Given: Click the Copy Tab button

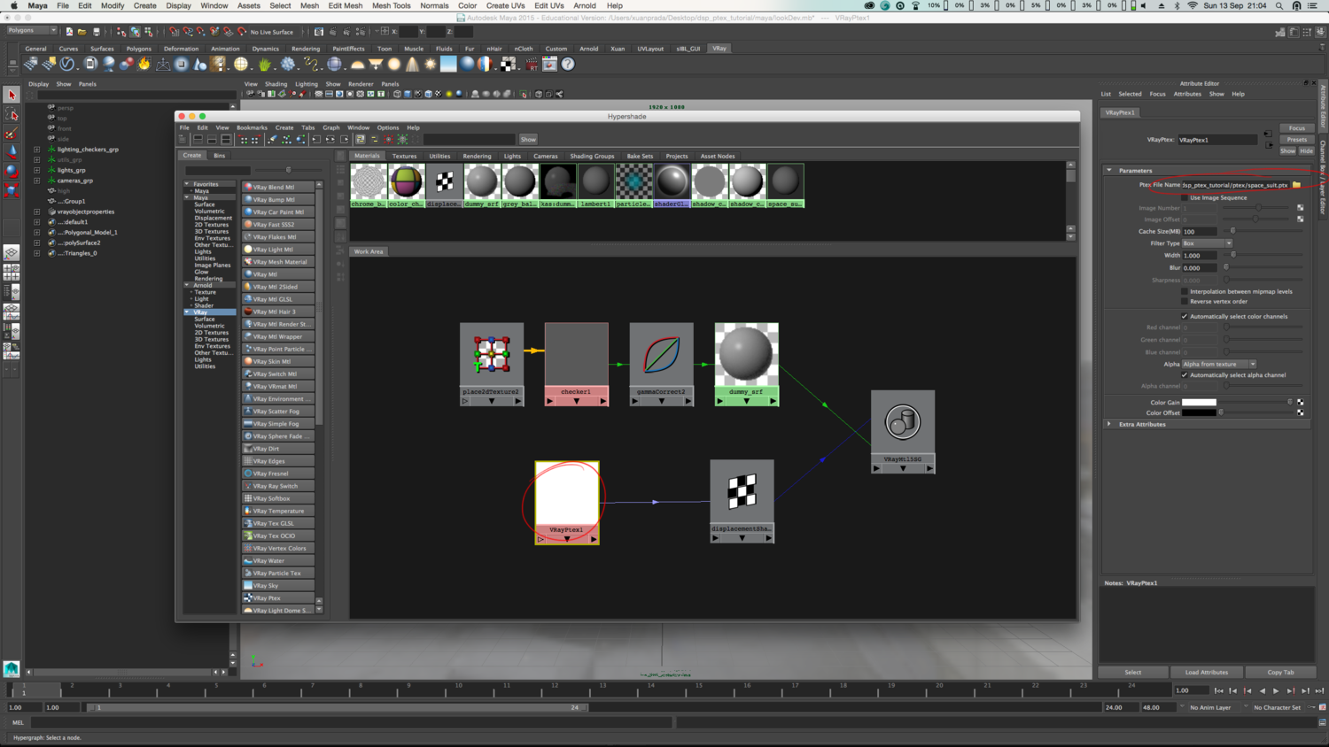Looking at the screenshot, I should click(x=1280, y=672).
